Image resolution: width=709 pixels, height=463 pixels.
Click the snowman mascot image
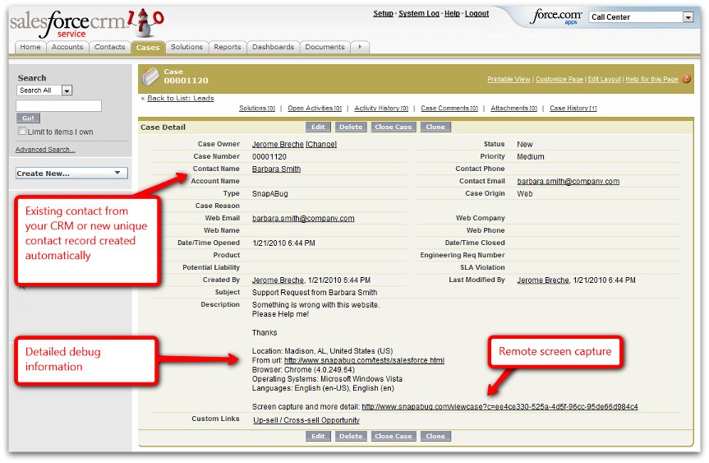pyautogui.click(x=145, y=21)
